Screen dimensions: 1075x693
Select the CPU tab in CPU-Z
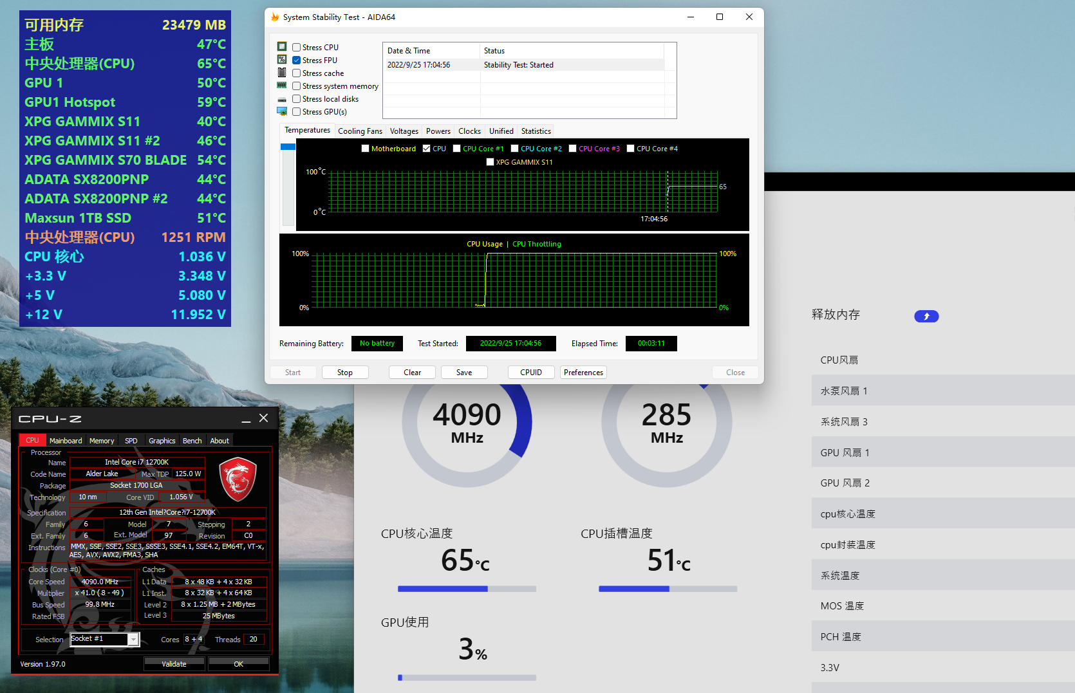tap(32, 440)
